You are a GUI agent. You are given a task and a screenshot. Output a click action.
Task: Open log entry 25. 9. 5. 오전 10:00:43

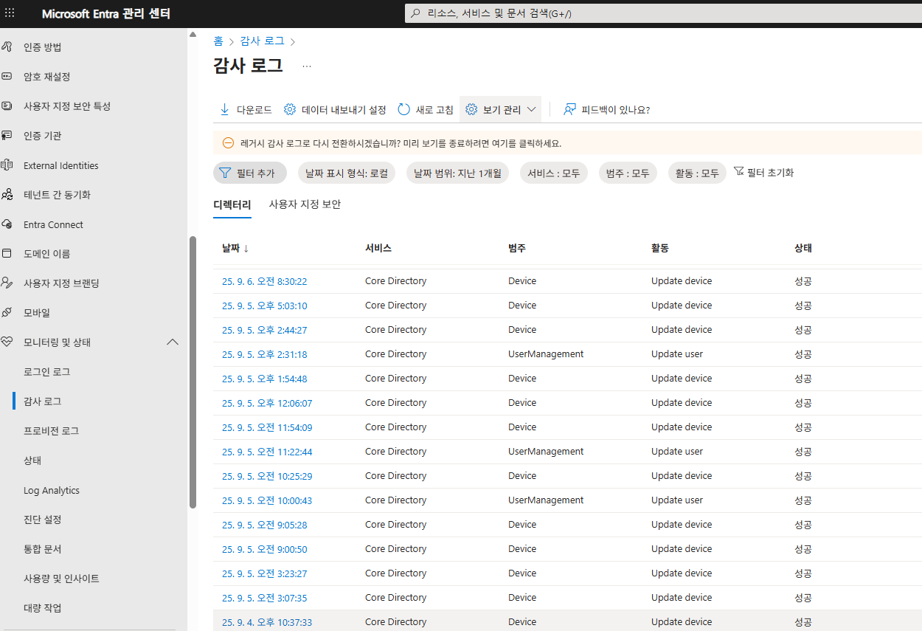[x=267, y=500]
